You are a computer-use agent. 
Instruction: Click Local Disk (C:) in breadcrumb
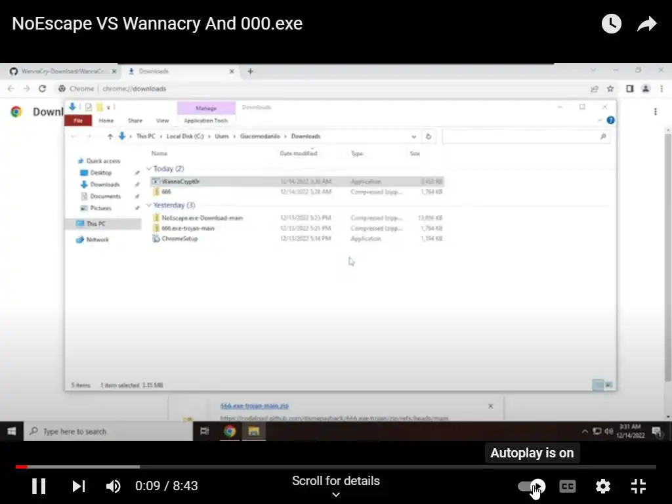(184, 136)
